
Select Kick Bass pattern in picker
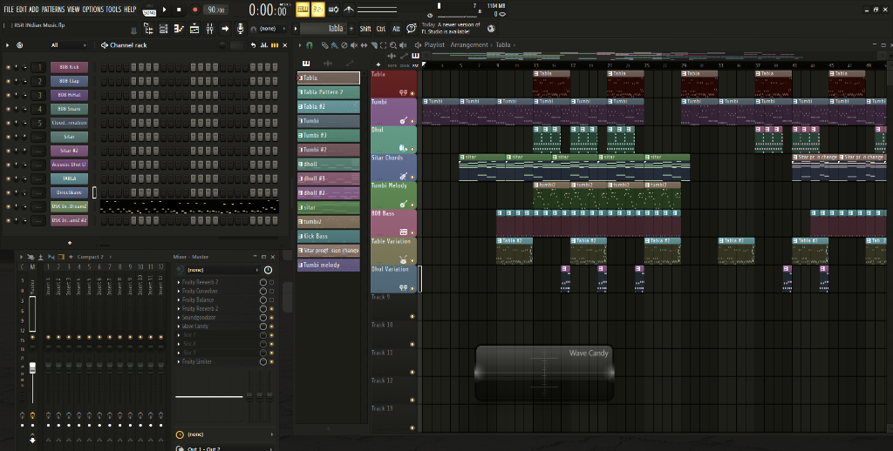(329, 236)
